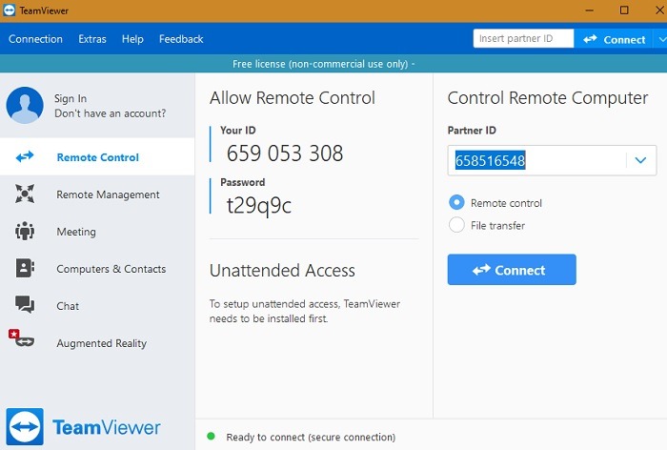Click the Sign In link
667x450 pixels.
71,98
